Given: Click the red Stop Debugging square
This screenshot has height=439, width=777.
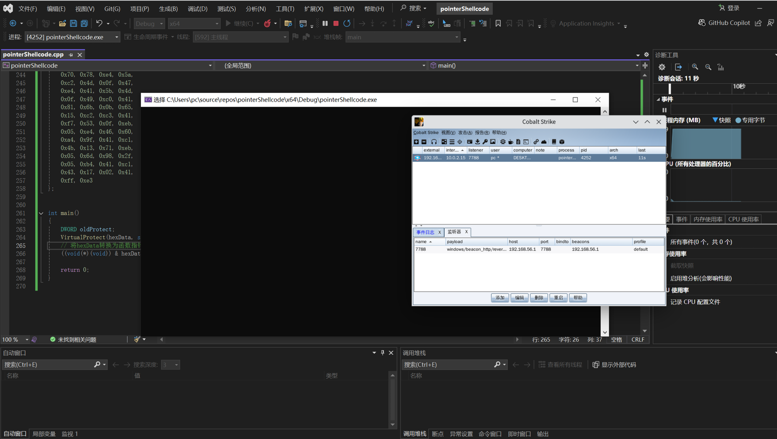Looking at the screenshot, I should pos(336,23).
